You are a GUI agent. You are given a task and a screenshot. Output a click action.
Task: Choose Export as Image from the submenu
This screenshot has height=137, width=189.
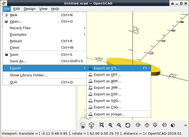(119, 114)
